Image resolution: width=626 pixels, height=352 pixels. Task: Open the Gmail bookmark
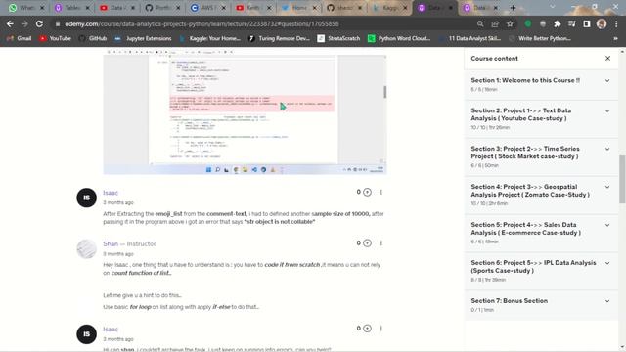20,38
